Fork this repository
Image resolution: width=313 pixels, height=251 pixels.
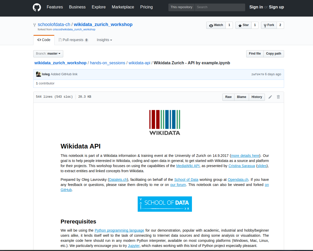[x=269, y=25]
